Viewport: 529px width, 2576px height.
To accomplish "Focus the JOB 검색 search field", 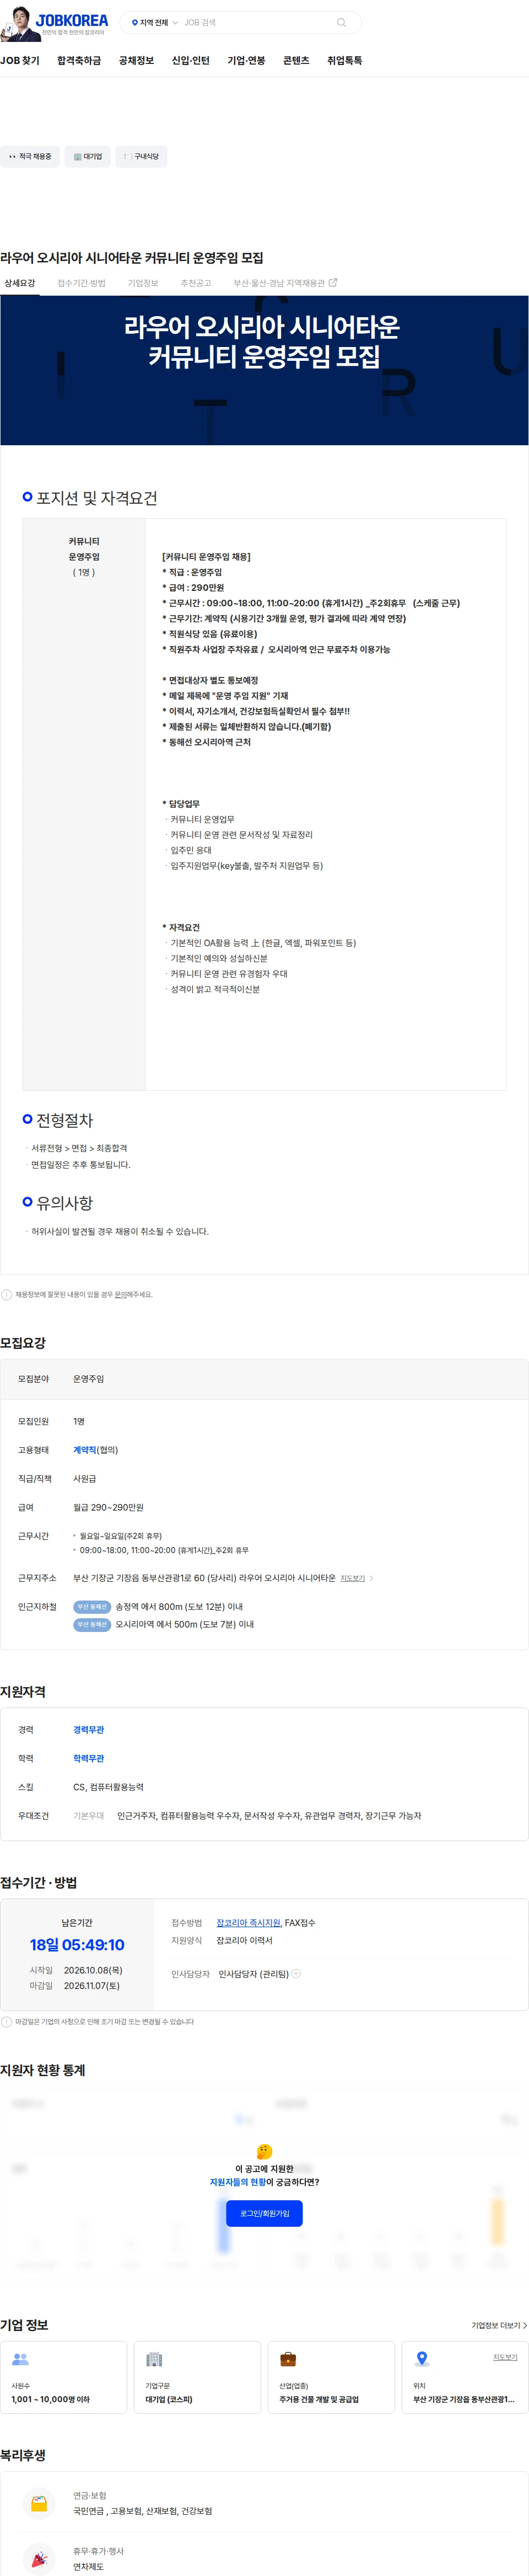I will [257, 22].
